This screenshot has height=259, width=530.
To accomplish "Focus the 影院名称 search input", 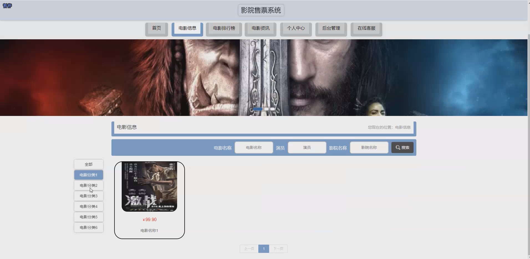I will pyautogui.click(x=369, y=147).
